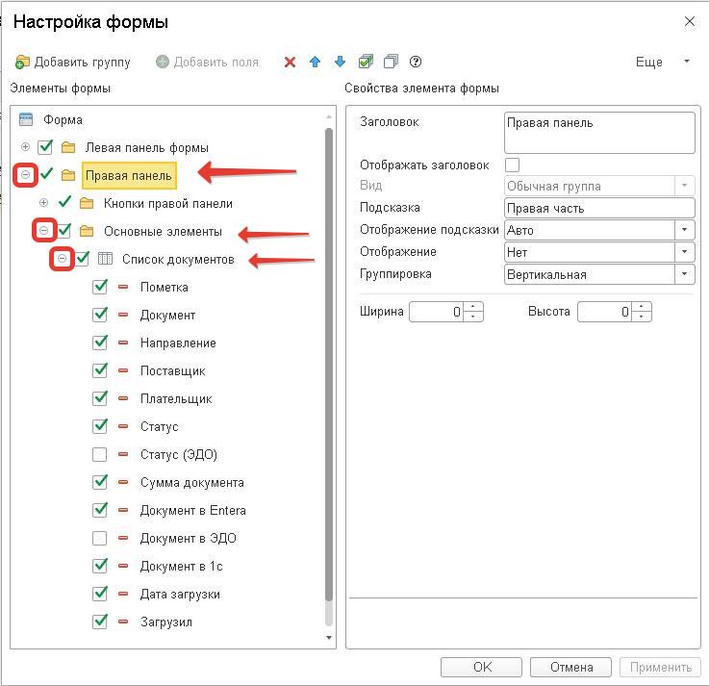Select the Левая панель формы folder icon
Viewport: 709px width, 686px height.
tap(68, 147)
